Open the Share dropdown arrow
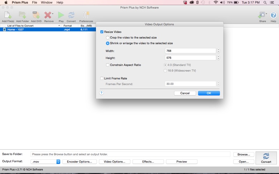Image resolution: width=279 pixels, height=174 pixels. tap(266, 14)
